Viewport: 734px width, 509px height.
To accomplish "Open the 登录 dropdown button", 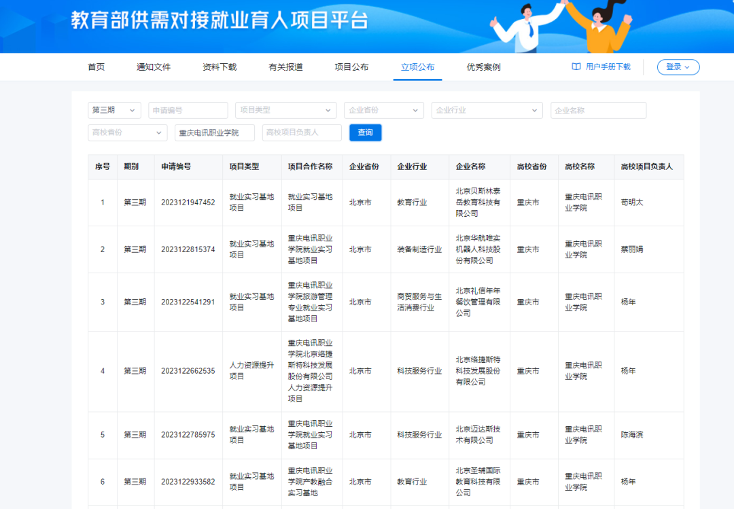I will point(678,67).
